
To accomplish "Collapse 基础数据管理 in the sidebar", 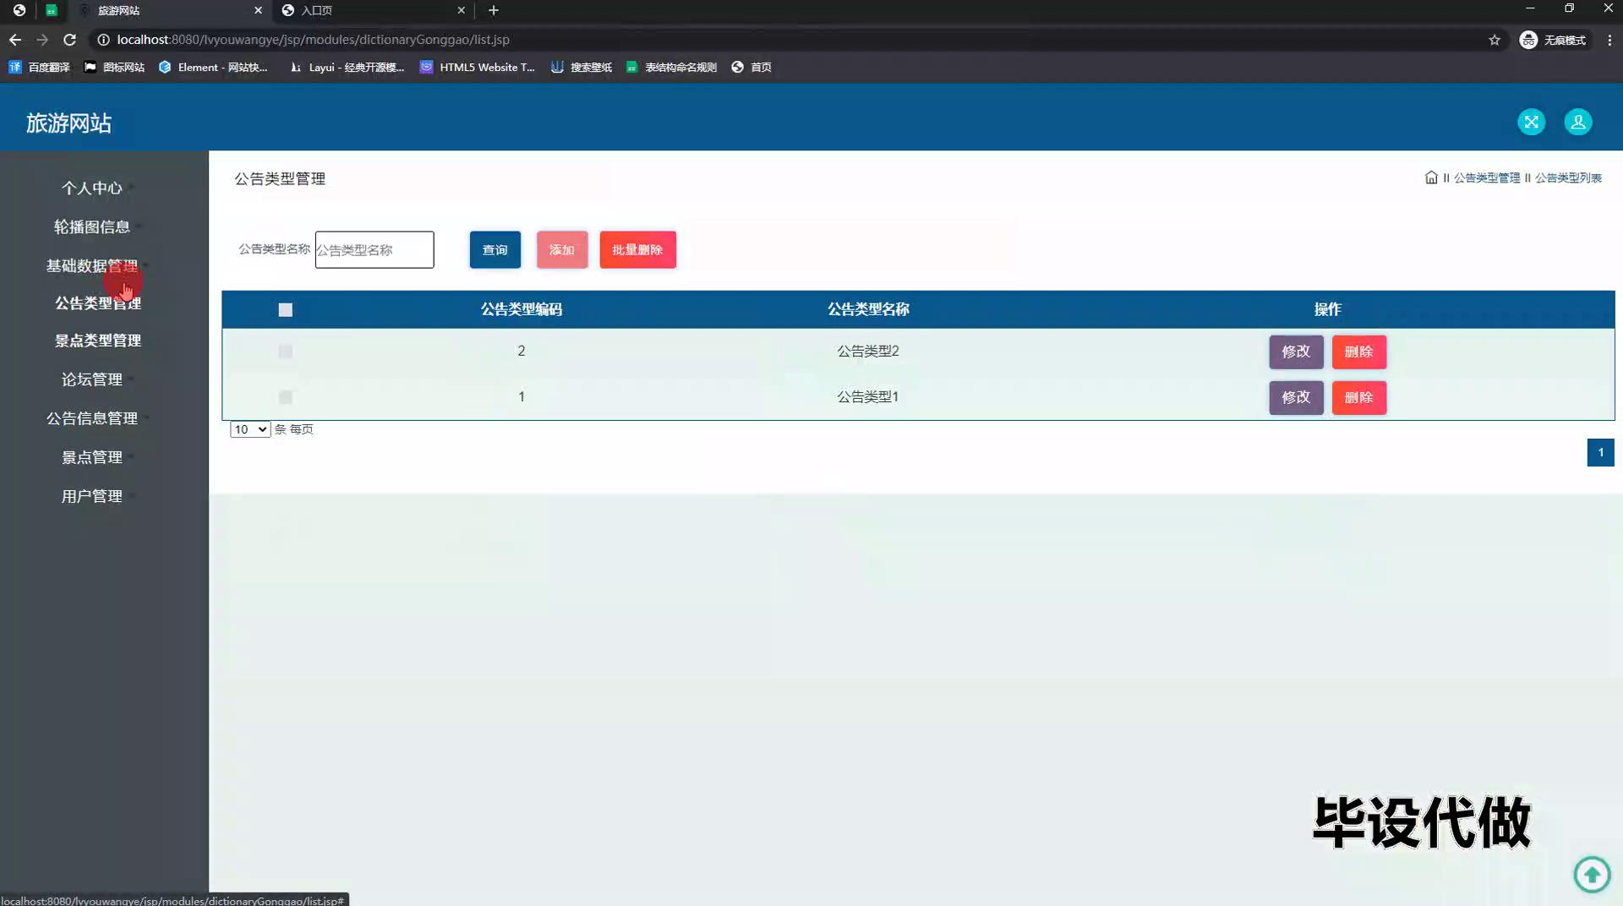I will pos(92,265).
